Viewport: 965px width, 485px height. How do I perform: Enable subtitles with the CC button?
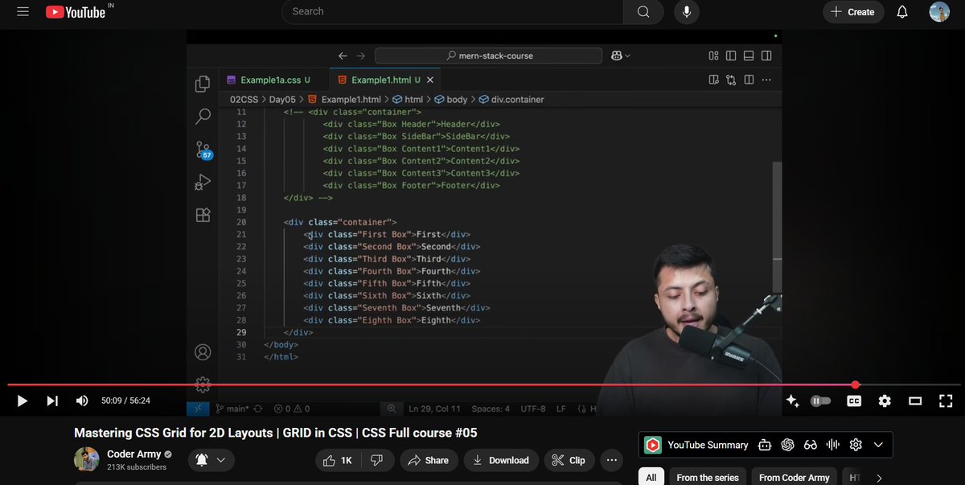pos(853,400)
